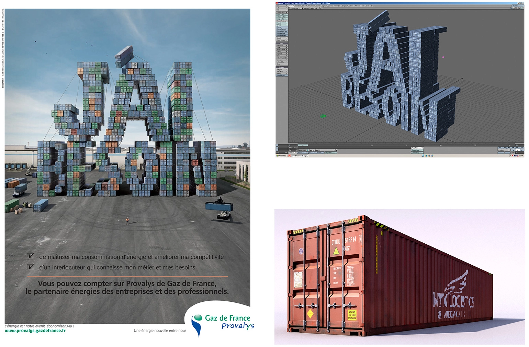The width and height of the screenshot is (529, 347).
Task: Switch edit mode to Lights
Action: [x=311, y=153]
